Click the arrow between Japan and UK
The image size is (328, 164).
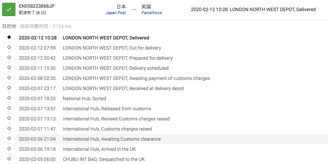[x=134, y=9]
